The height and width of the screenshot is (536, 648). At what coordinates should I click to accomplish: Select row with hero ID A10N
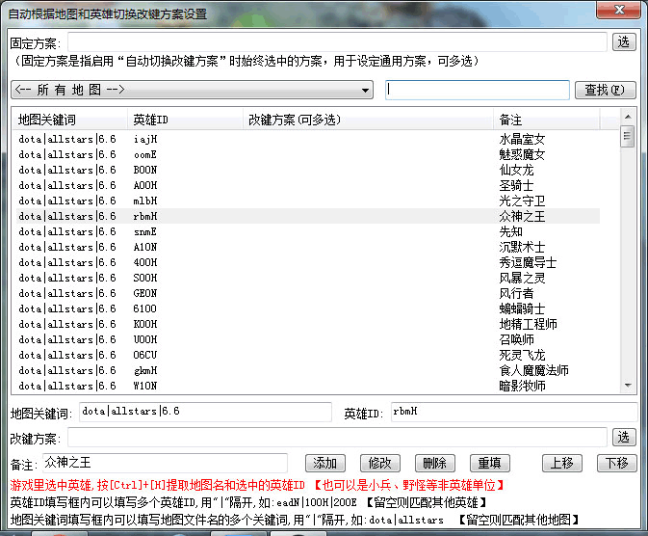pyautogui.click(x=308, y=247)
